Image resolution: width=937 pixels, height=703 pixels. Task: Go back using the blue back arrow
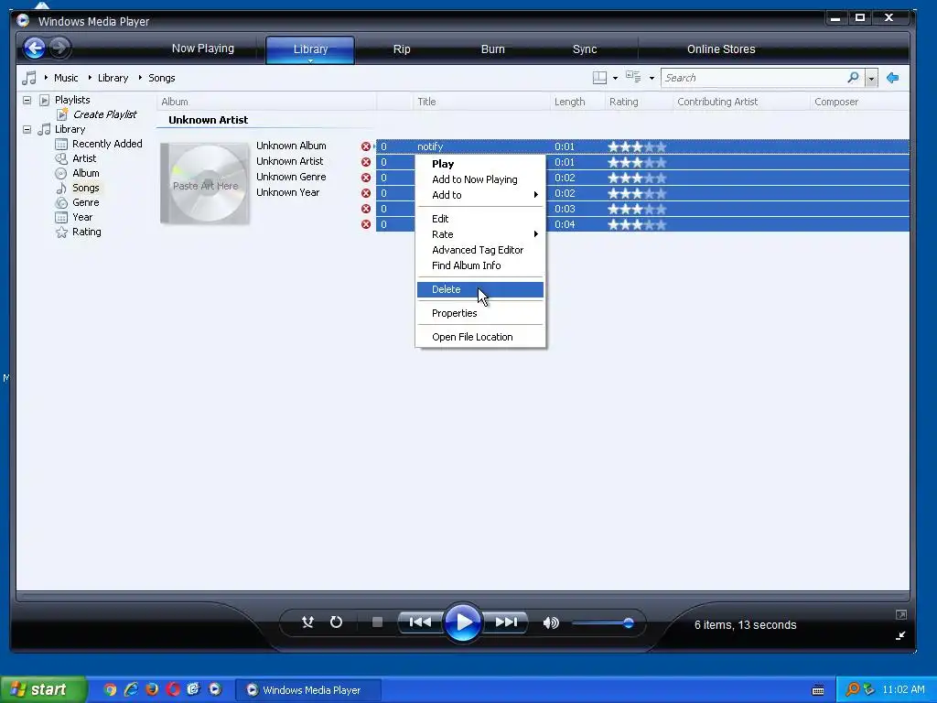(35, 48)
